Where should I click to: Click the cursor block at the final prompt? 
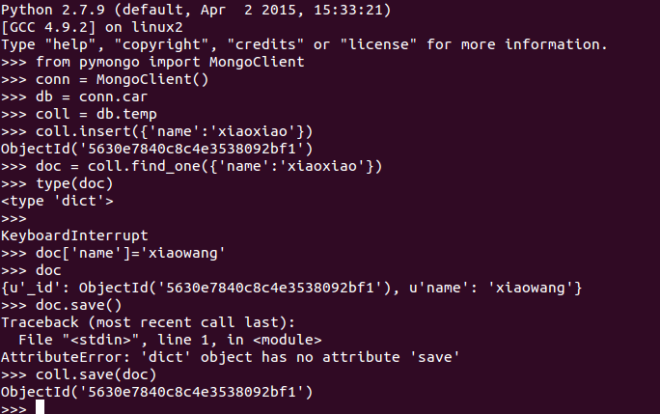point(40,407)
